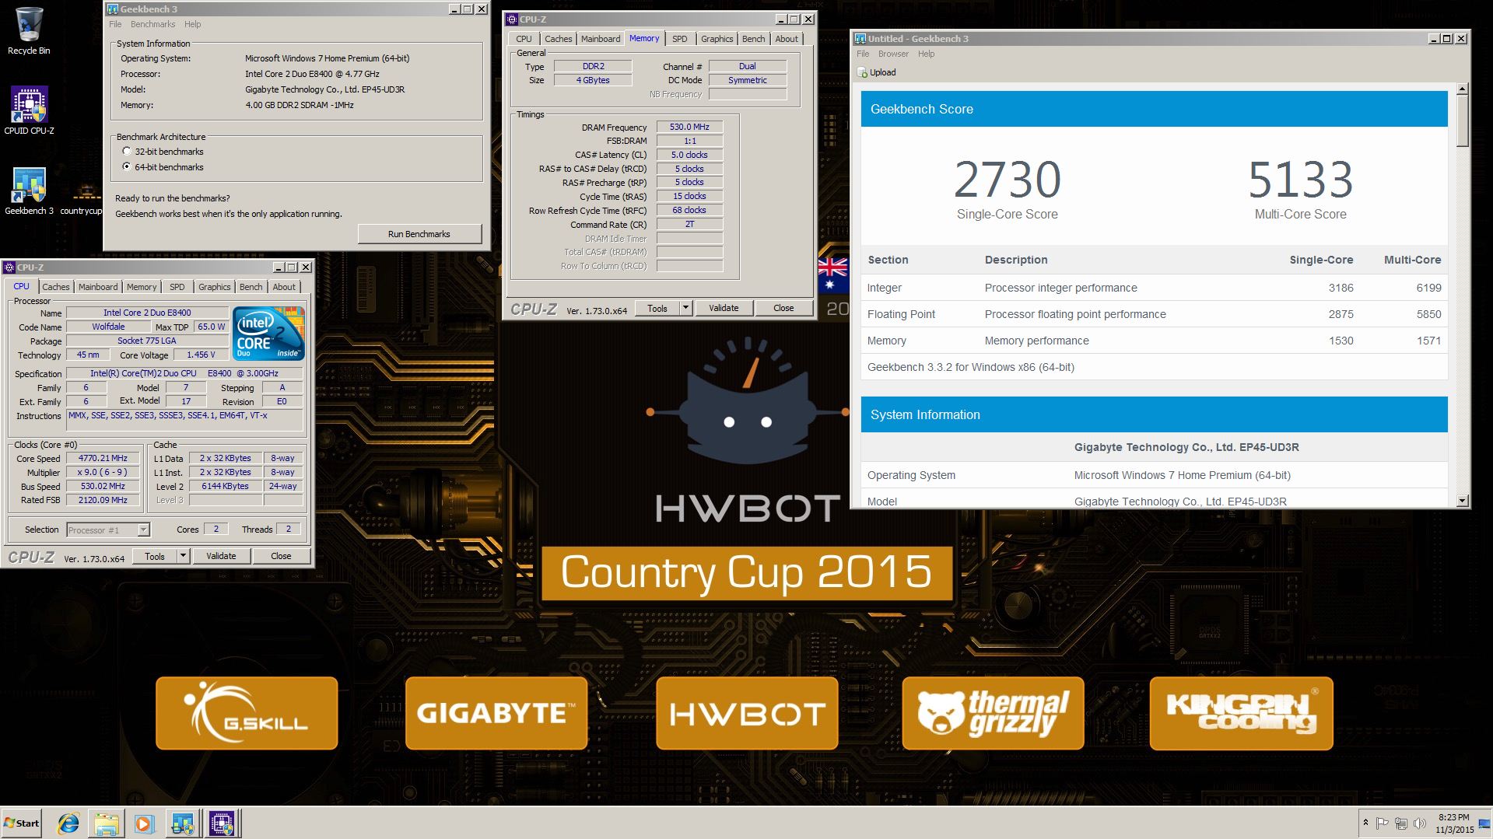Open the File menu in Geekbench 3
The image size is (1493, 839).
point(115,24)
